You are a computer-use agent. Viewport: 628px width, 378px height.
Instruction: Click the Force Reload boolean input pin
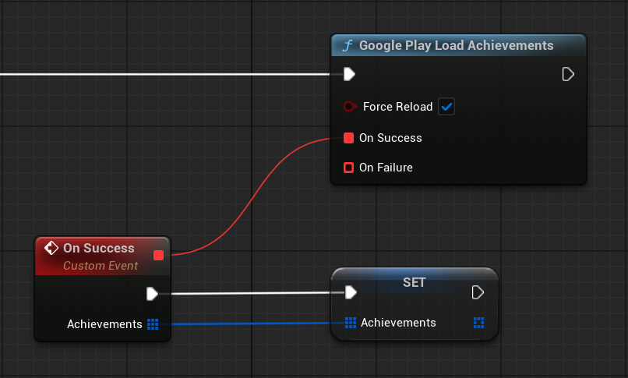pyautogui.click(x=349, y=107)
